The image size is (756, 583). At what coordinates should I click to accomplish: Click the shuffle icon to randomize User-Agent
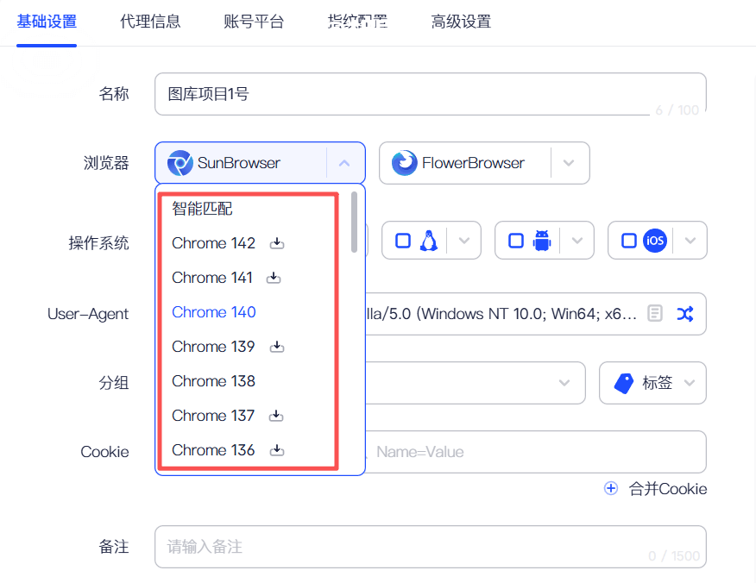[x=684, y=314]
